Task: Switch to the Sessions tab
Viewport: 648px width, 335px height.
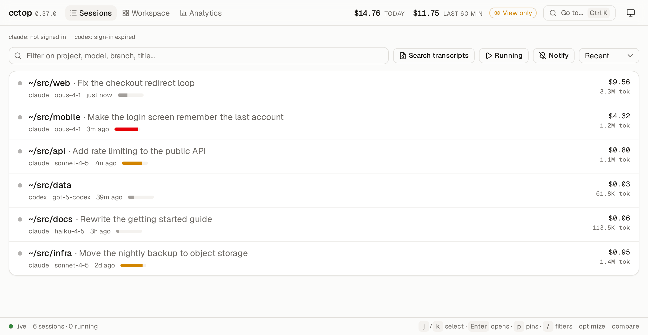Action: point(91,13)
